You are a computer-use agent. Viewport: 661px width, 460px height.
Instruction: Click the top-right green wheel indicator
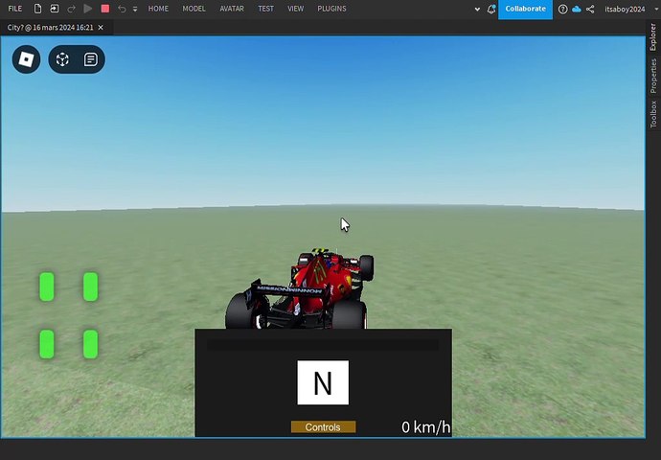pos(91,287)
